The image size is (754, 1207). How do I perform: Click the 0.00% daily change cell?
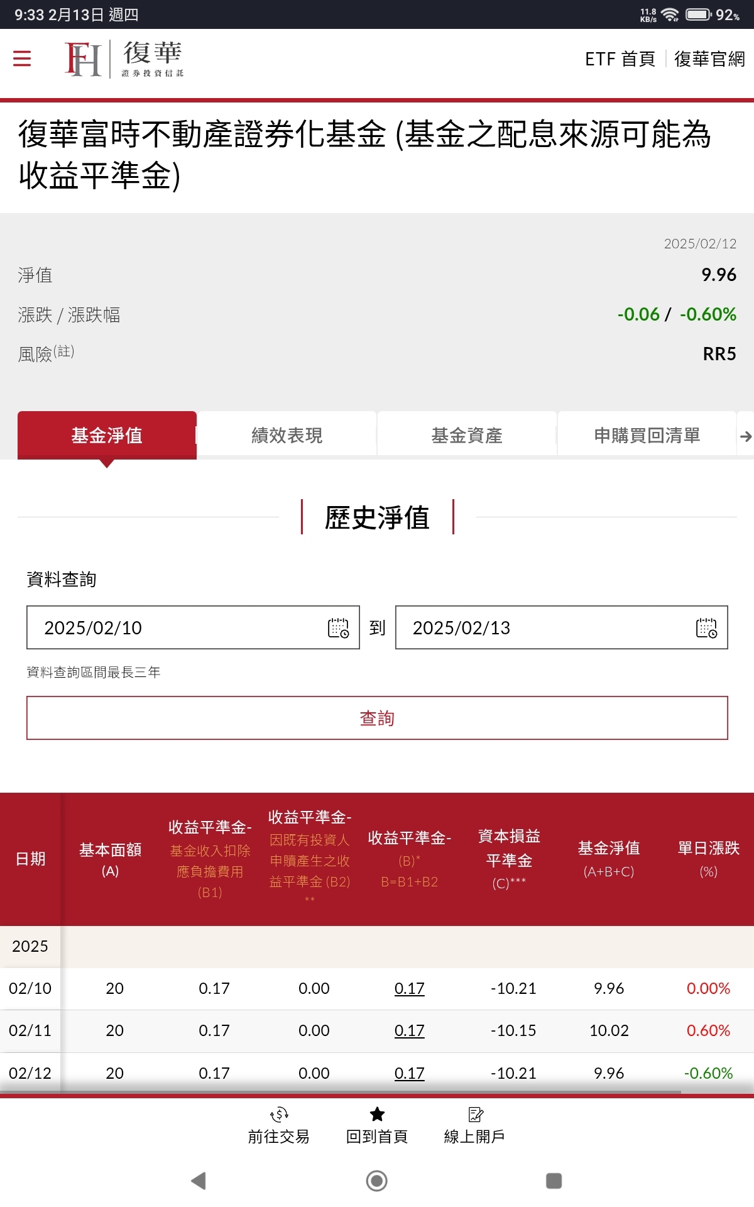[x=709, y=988]
